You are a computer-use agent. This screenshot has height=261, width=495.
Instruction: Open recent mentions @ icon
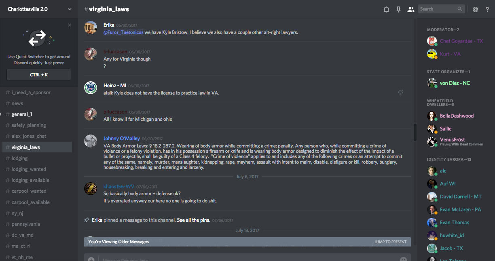[475, 9]
